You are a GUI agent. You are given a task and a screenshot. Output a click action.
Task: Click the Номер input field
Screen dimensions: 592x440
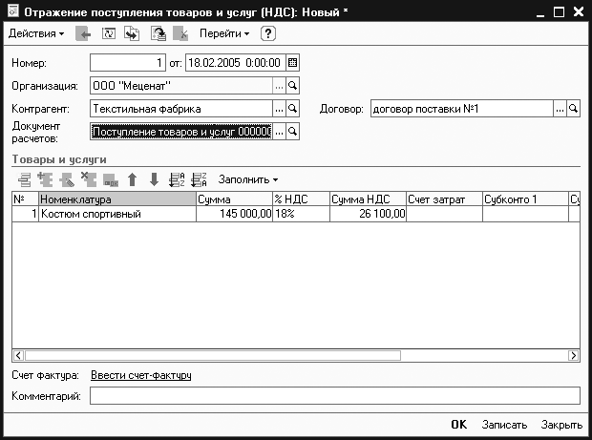pyautogui.click(x=128, y=63)
